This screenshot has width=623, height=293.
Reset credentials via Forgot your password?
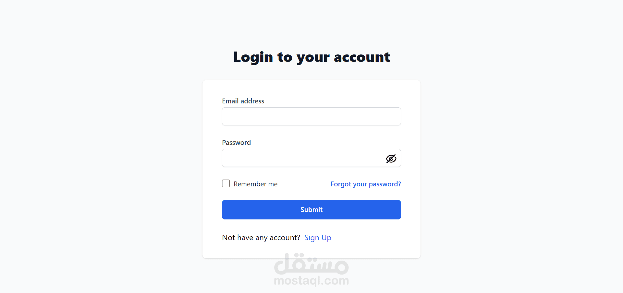[x=366, y=184]
